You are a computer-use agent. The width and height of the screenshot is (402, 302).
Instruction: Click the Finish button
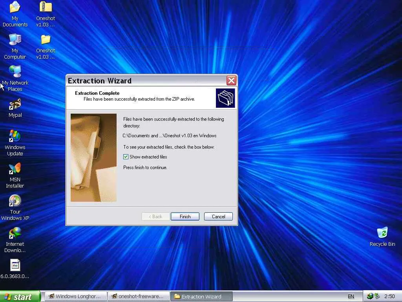point(185,217)
